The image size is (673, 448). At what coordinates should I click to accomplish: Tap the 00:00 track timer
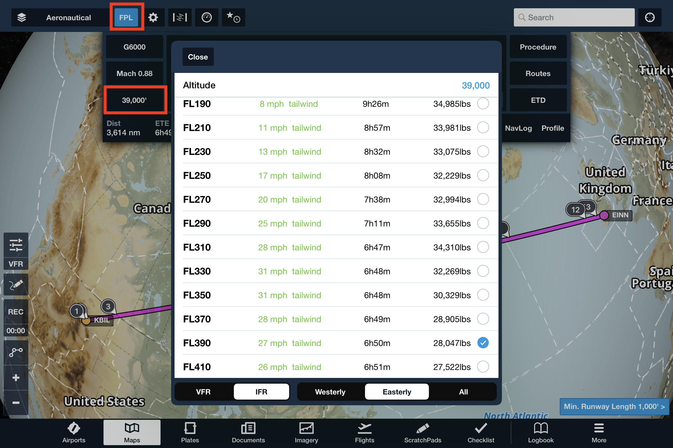coord(16,331)
